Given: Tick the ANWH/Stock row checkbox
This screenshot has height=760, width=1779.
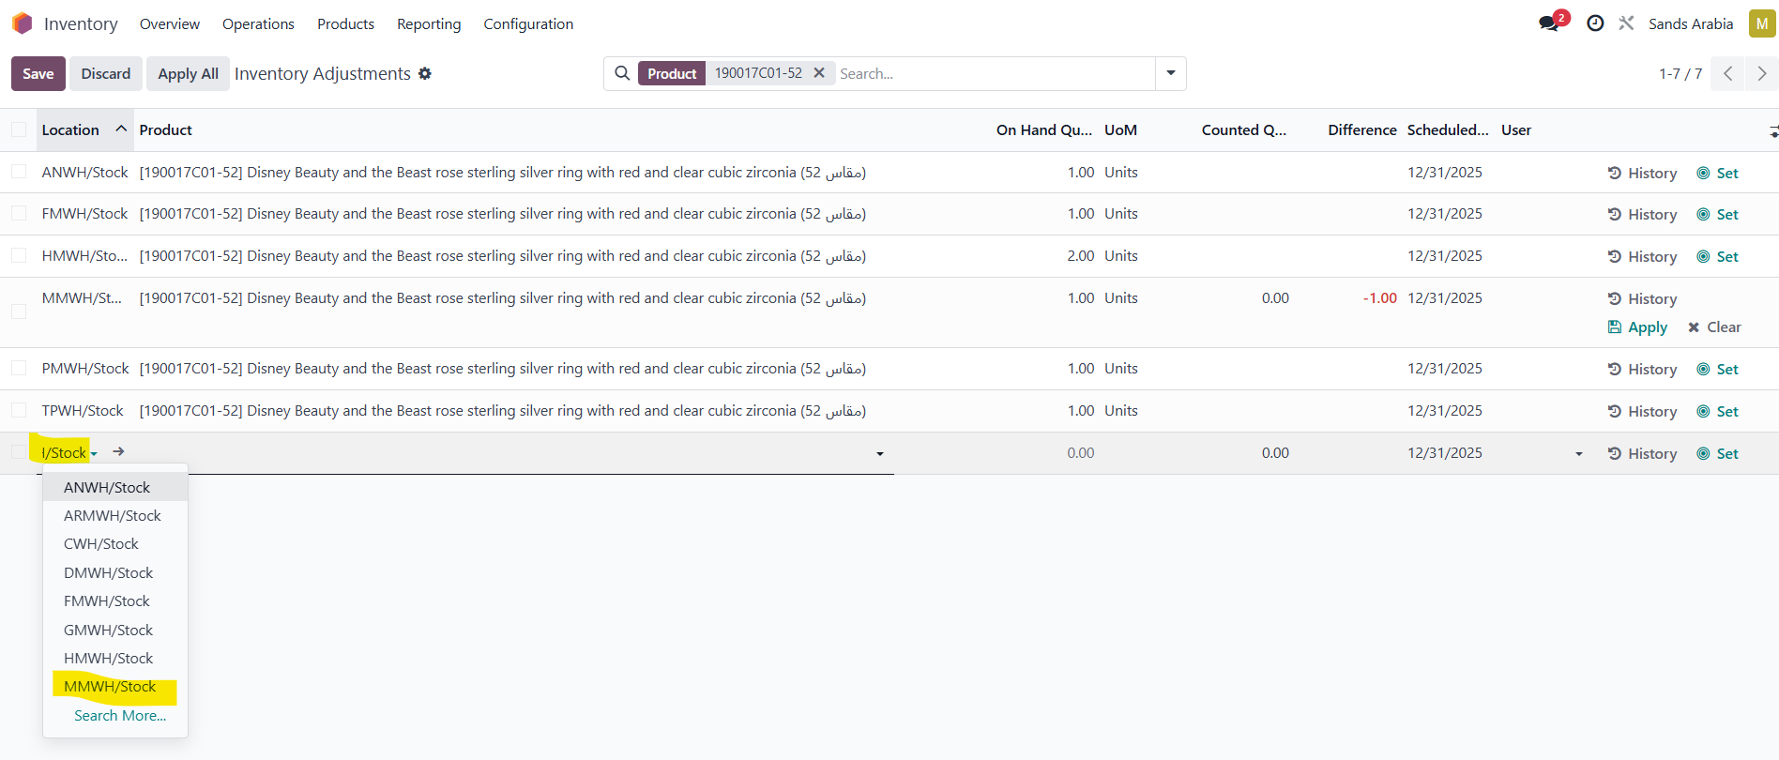Looking at the screenshot, I should [x=19, y=172].
